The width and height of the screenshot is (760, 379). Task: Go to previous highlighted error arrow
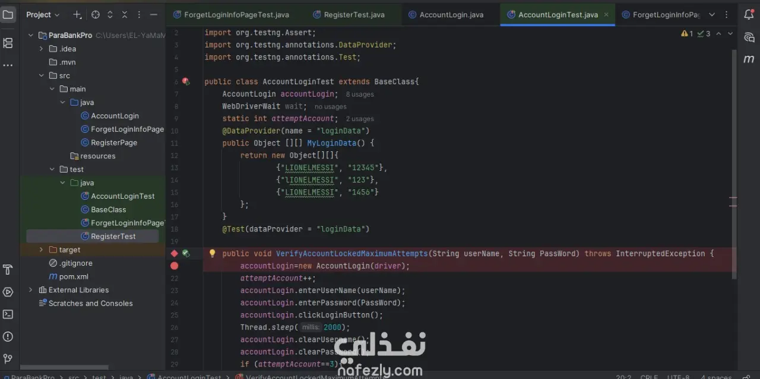718,34
